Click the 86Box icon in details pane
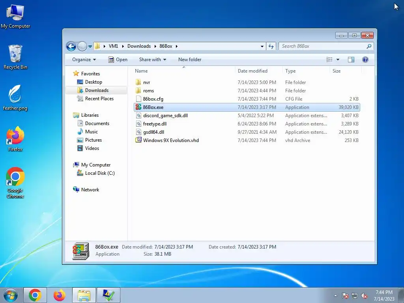Viewport: 404px width, 303px height. (80, 251)
